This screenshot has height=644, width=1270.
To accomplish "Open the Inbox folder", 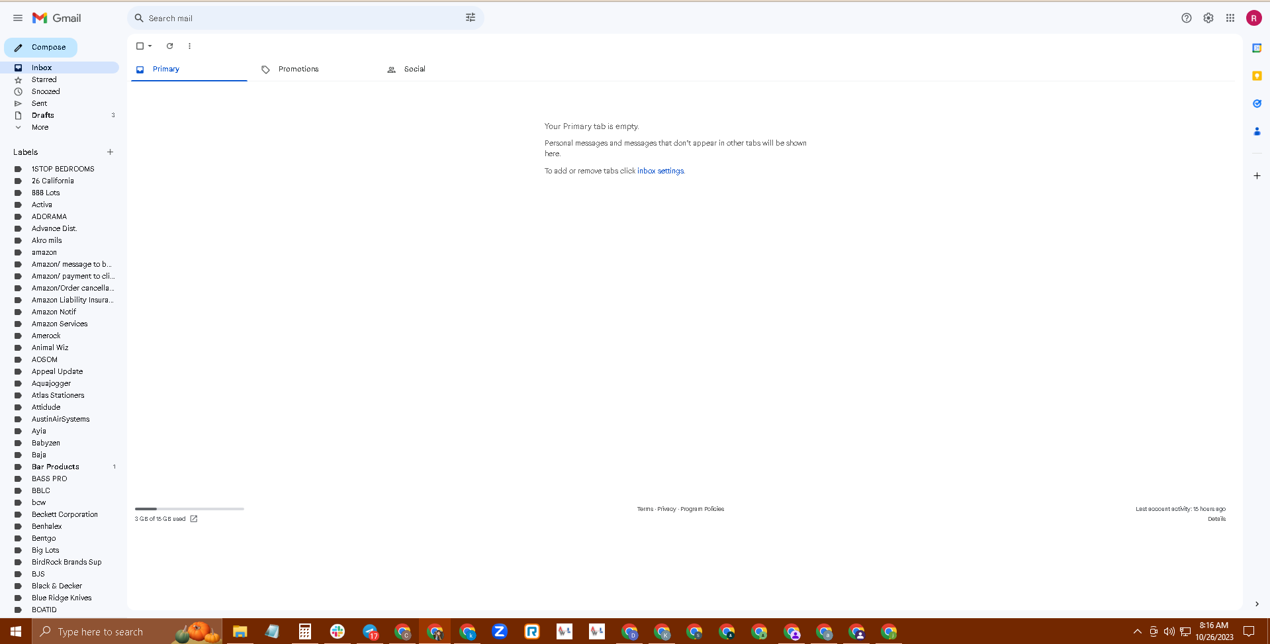I will tap(60, 68).
